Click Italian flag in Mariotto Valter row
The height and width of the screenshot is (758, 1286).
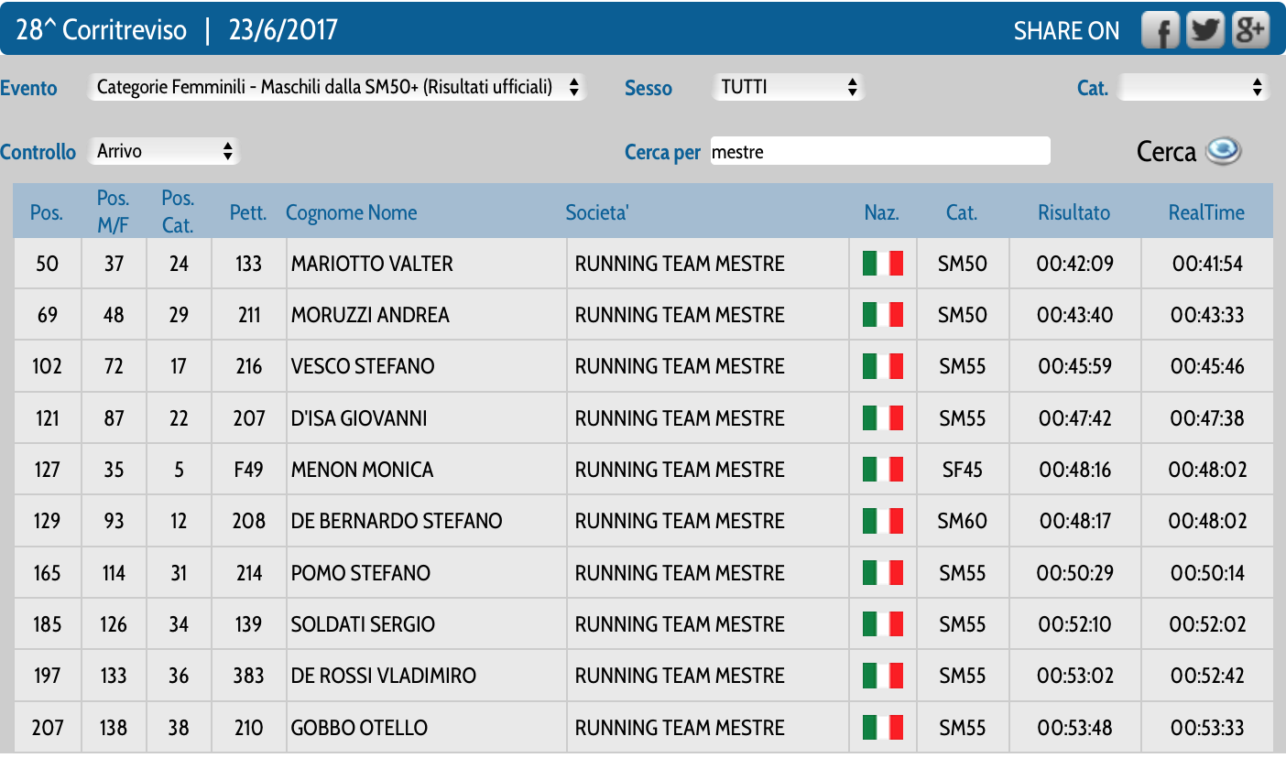(882, 264)
